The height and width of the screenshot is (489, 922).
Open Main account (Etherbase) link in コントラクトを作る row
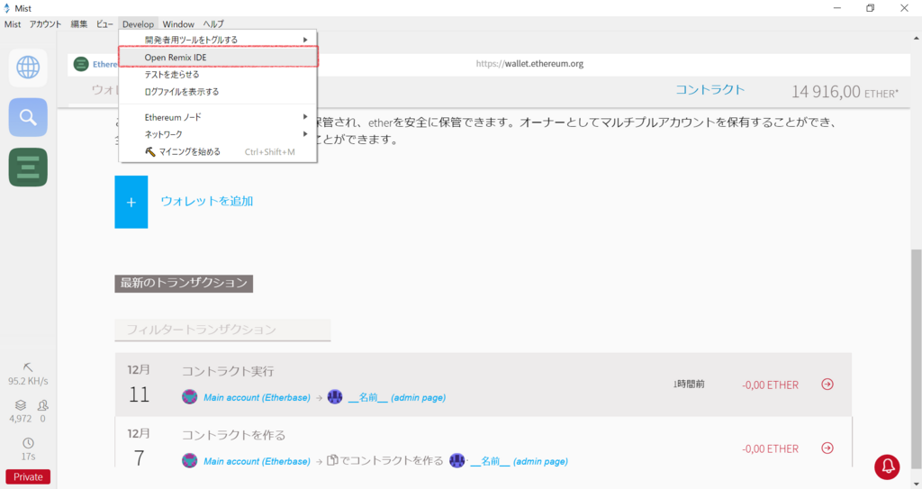click(x=257, y=461)
